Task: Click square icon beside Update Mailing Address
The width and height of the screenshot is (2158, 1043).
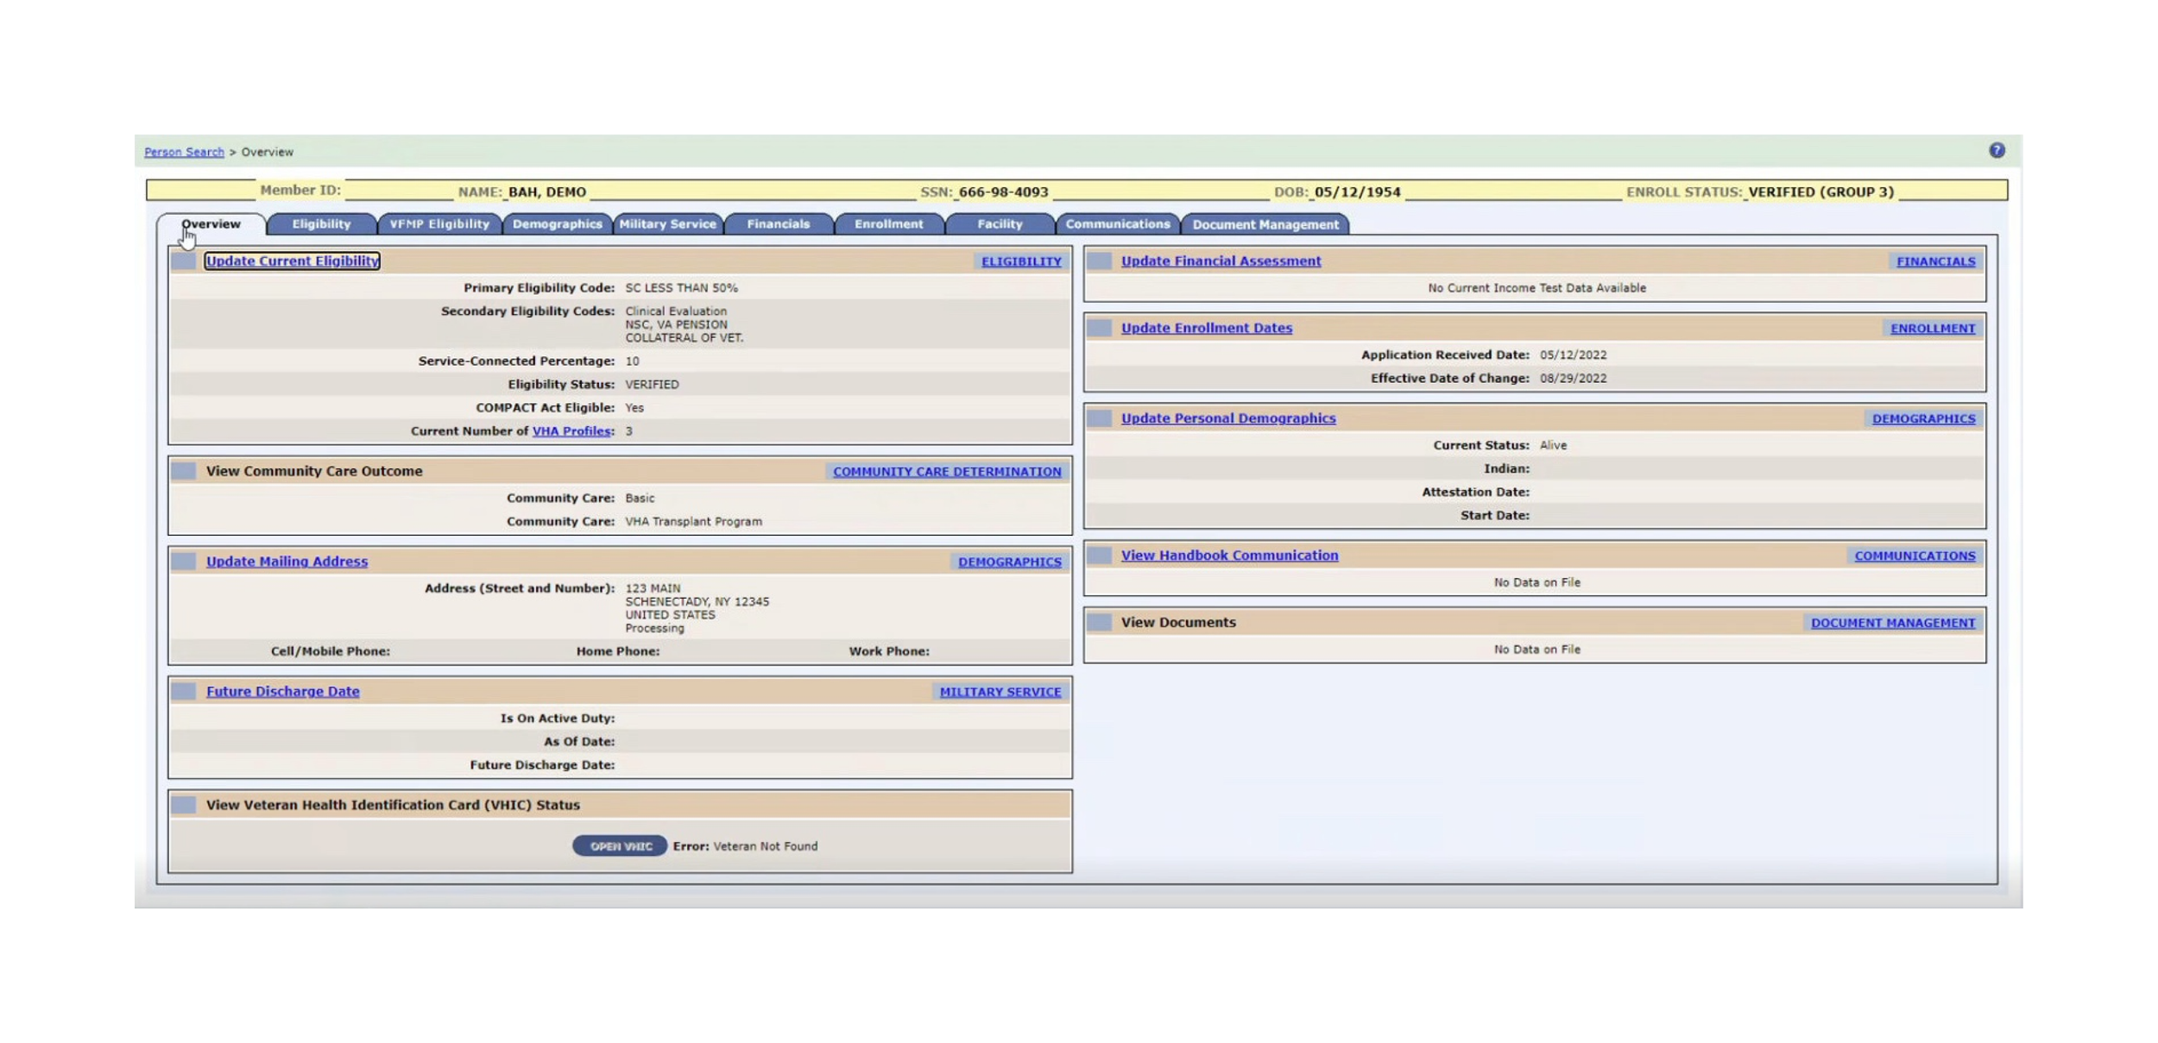Action: pos(183,561)
